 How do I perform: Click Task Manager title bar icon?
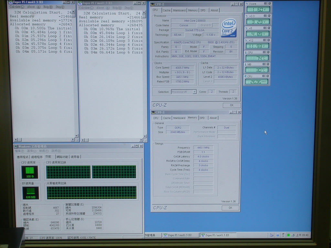click(16, 146)
